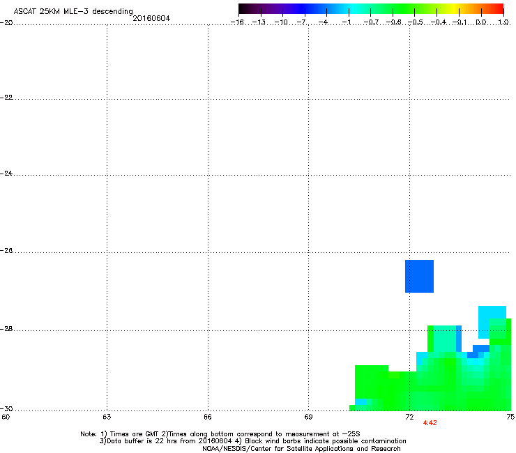Image resolution: width=516 pixels, height=453 pixels.
Task: Click the NOAA/NESDIS credit line
Action: click(301, 449)
